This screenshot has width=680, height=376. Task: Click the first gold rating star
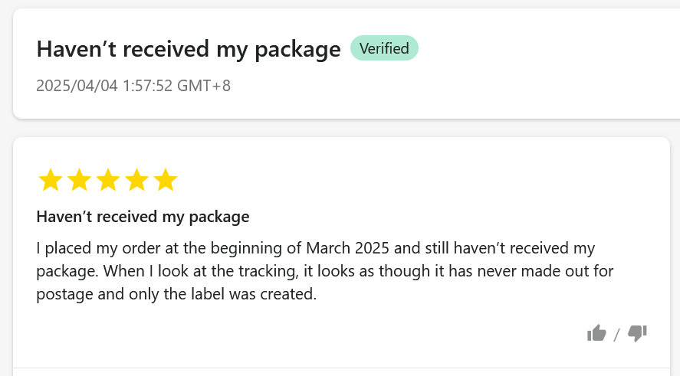click(50, 181)
